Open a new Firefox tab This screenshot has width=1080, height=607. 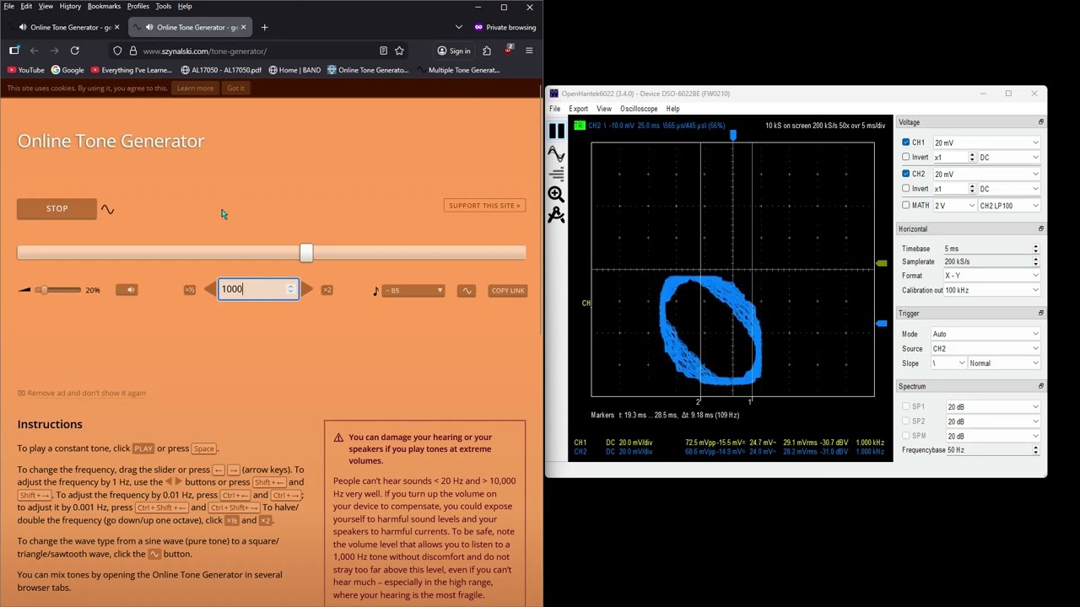point(264,27)
